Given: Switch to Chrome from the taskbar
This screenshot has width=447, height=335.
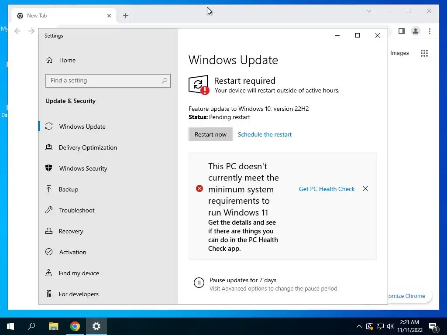Looking at the screenshot, I should tap(75, 326).
